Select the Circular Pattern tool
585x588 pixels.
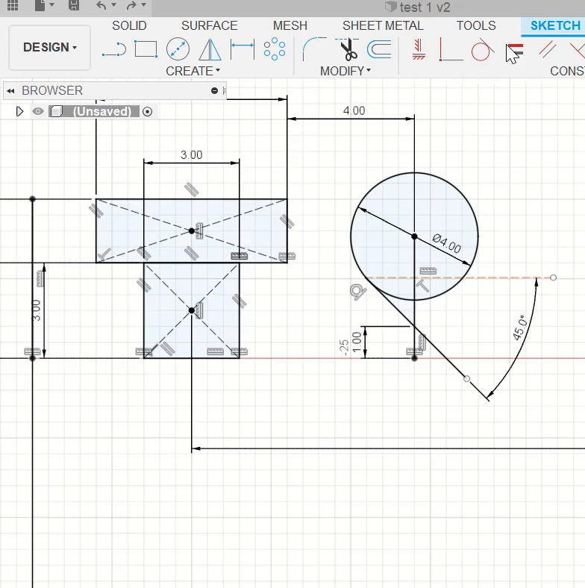(x=275, y=49)
